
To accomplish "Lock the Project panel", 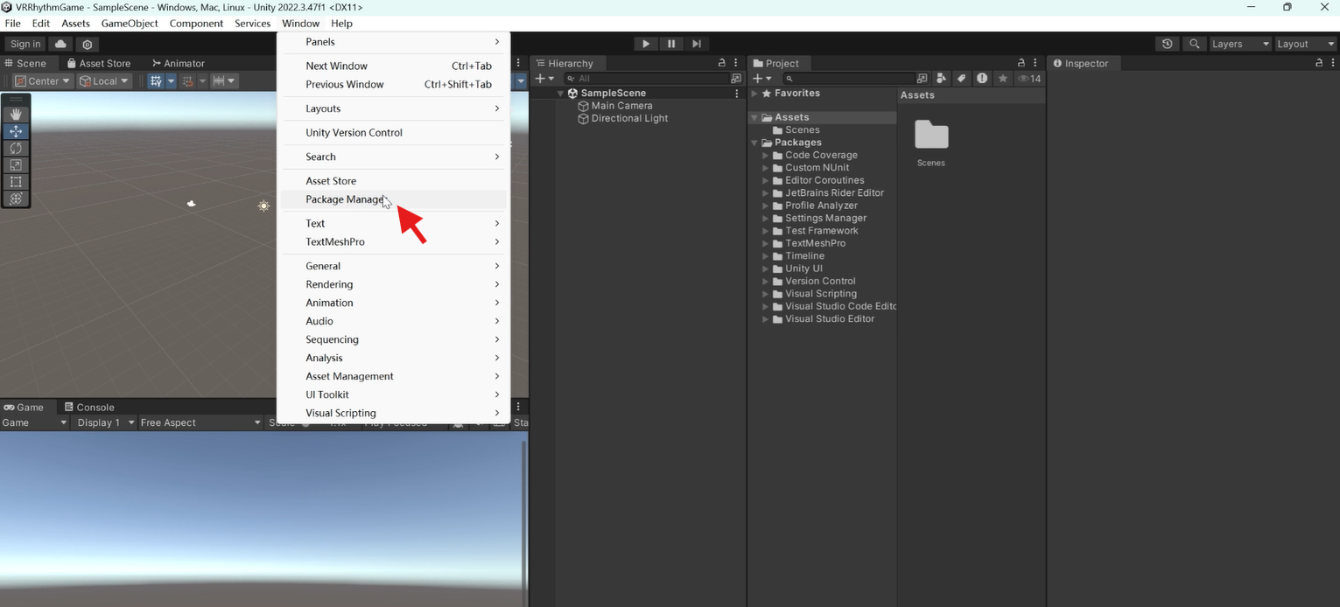I will click(x=1021, y=63).
